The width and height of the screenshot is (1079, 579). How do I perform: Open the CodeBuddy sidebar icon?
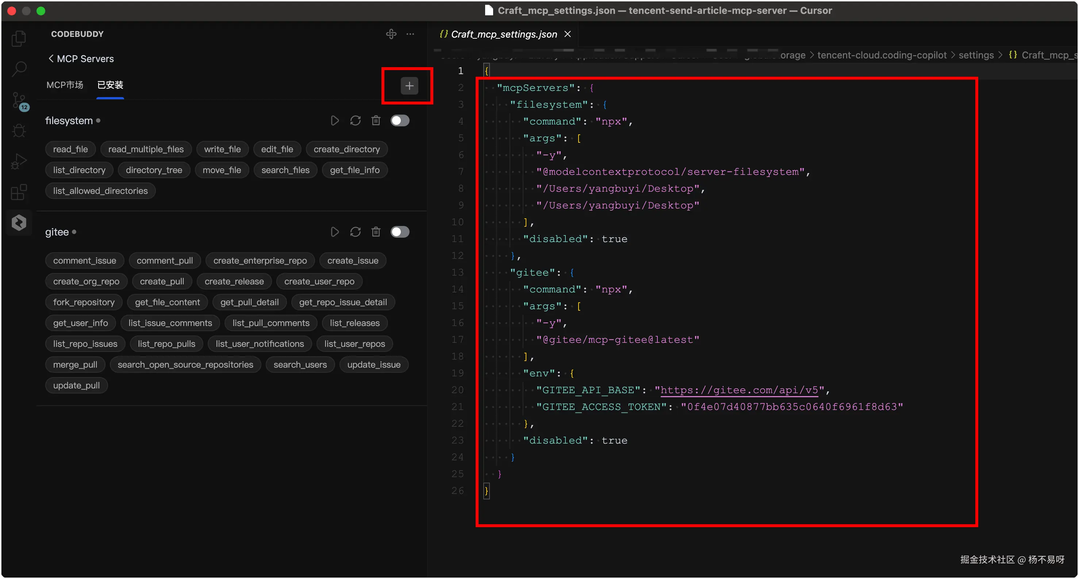coord(19,222)
